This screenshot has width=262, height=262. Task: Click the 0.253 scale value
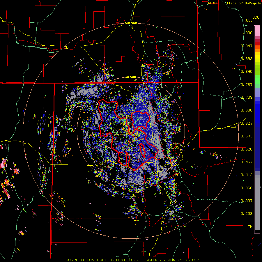pos(247,214)
